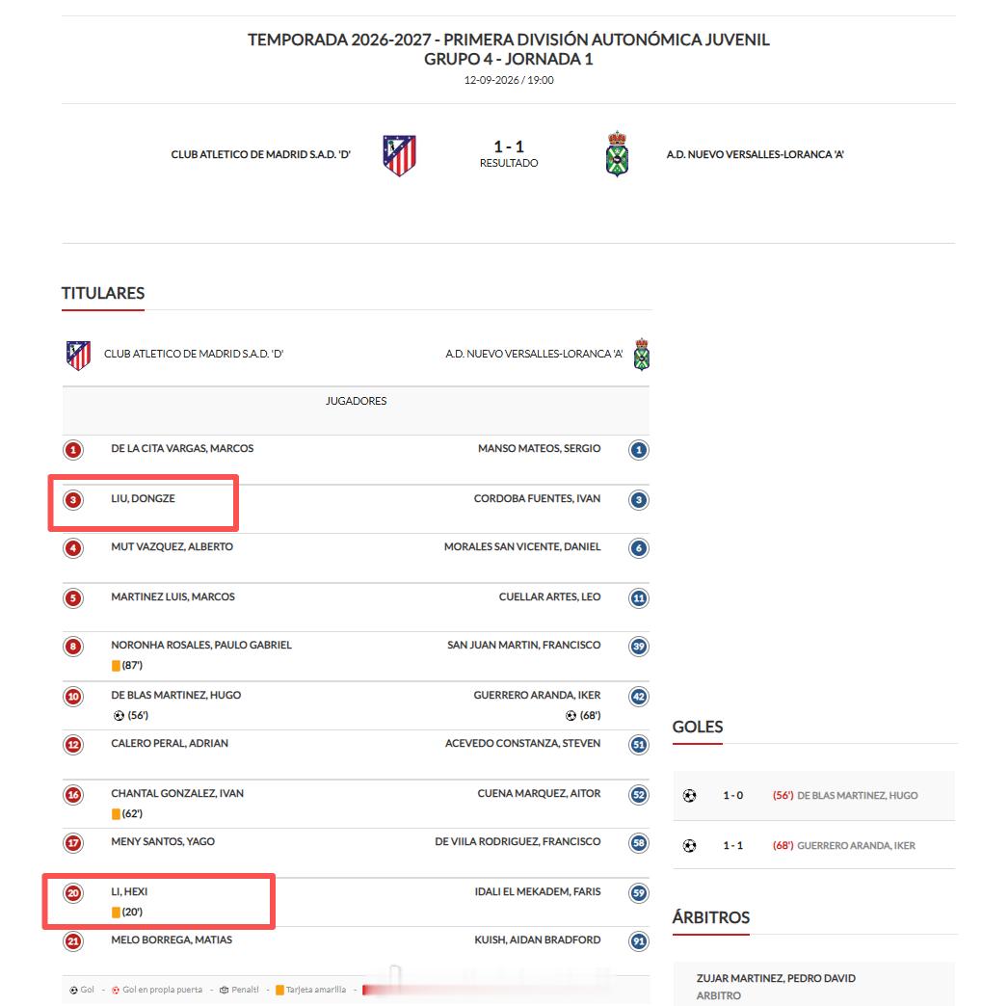Select goal scorer GUERRERO ARANDA, IKER in Goles
Screen dimensions: 982x1006
pyautogui.click(x=856, y=846)
